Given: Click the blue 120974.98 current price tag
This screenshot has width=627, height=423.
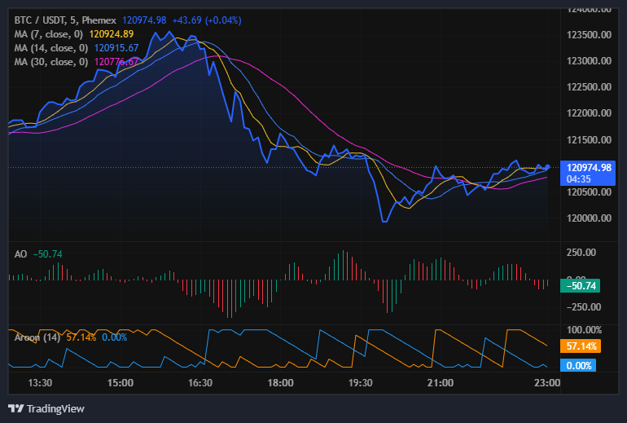Looking at the screenshot, I should [589, 167].
